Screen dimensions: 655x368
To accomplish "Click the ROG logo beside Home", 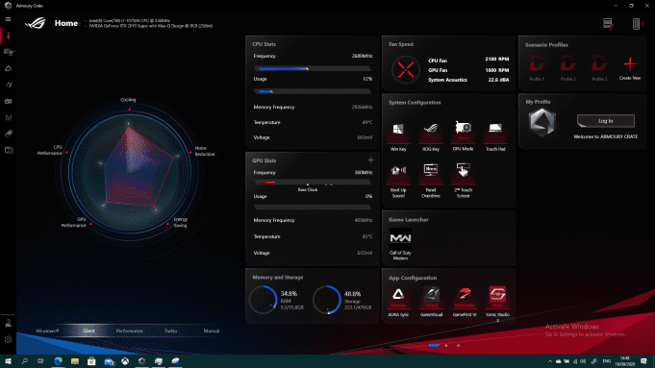I will 36,23.
